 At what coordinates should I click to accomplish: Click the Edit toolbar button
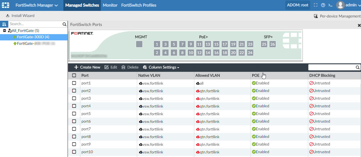[111, 67]
